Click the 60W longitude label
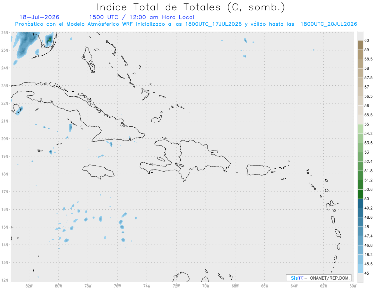The height and width of the screenshot is (290, 375). [x=353, y=286]
